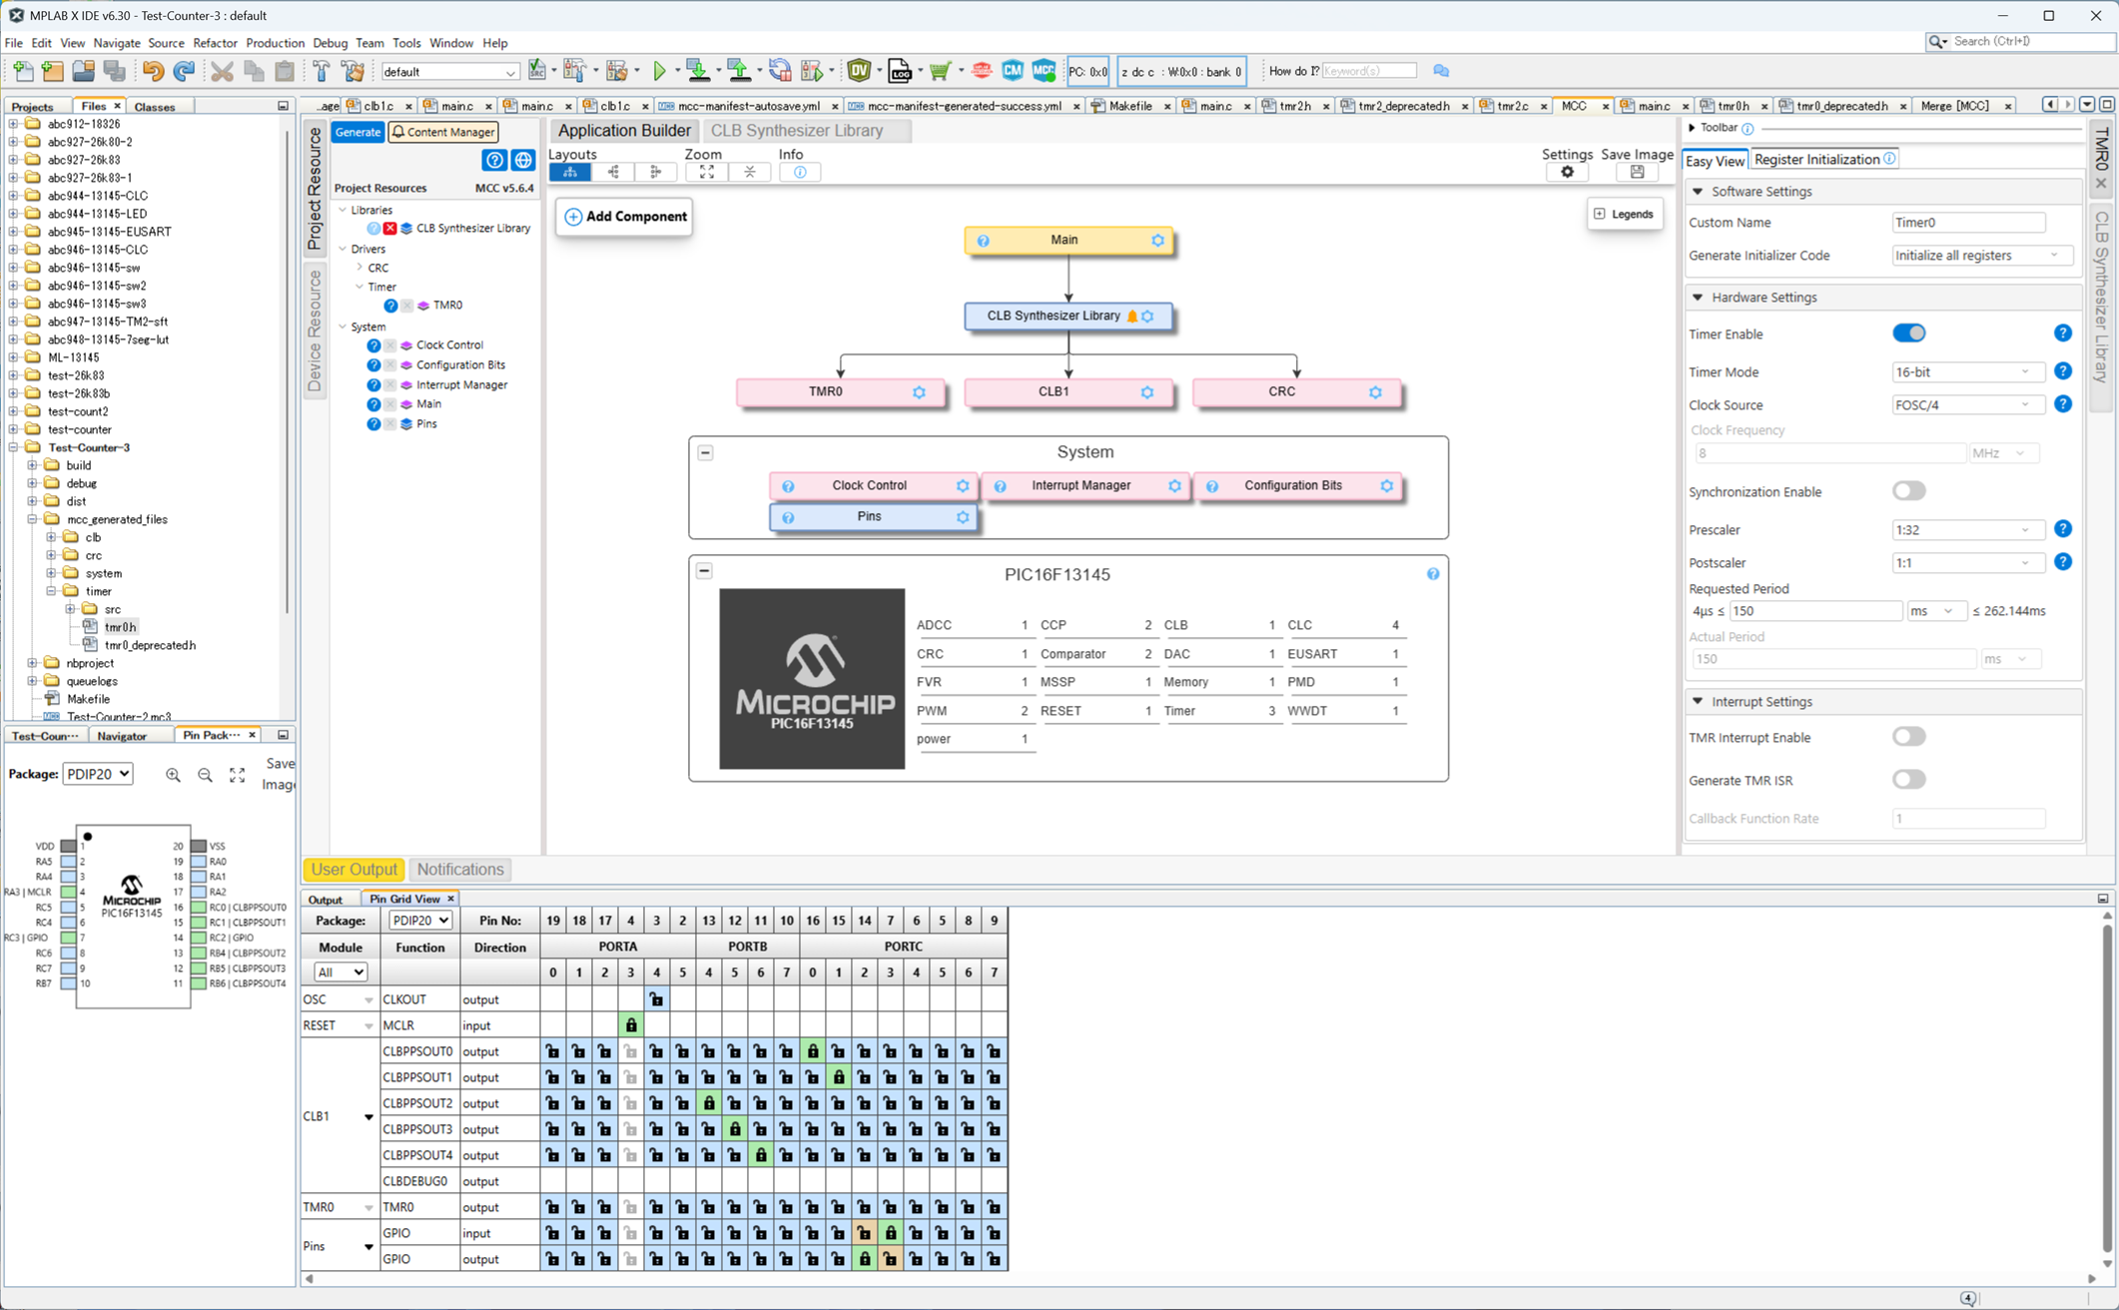The image size is (2119, 1310).
Task: Toggle CLBPPSOUT1 lock on Port C pin 1
Action: 839,1077
